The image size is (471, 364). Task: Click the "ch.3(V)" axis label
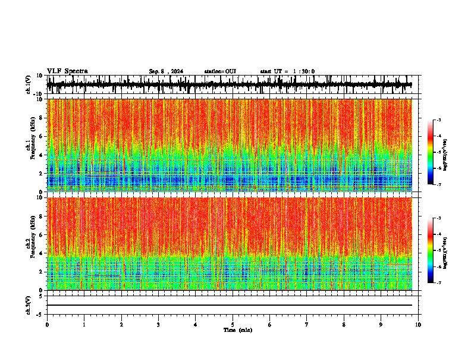[x=28, y=306]
